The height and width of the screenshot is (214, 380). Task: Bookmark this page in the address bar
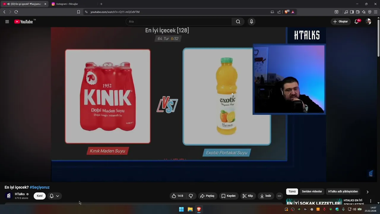click(x=78, y=12)
